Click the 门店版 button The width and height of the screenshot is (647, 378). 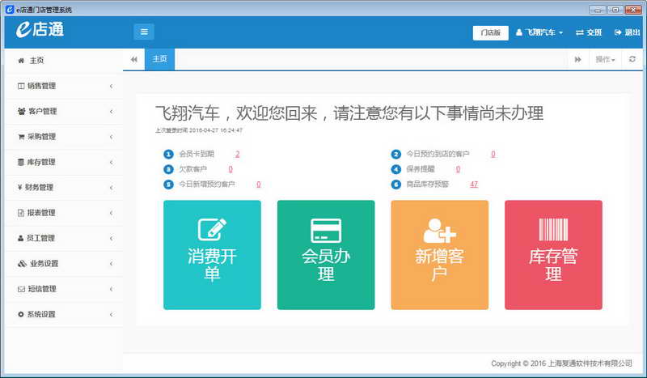(x=491, y=32)
